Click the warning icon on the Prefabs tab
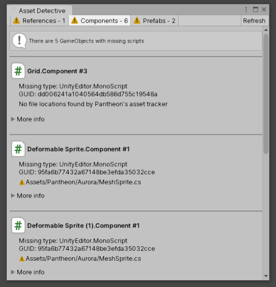Screen dimensions: 276x287 point(137,20)
